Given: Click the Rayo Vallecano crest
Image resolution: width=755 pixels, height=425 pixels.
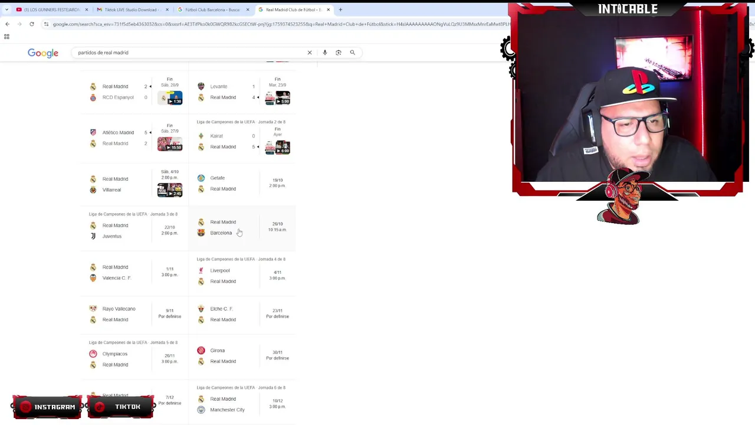Looking at the screenshot, I should (x=93, y=309).
